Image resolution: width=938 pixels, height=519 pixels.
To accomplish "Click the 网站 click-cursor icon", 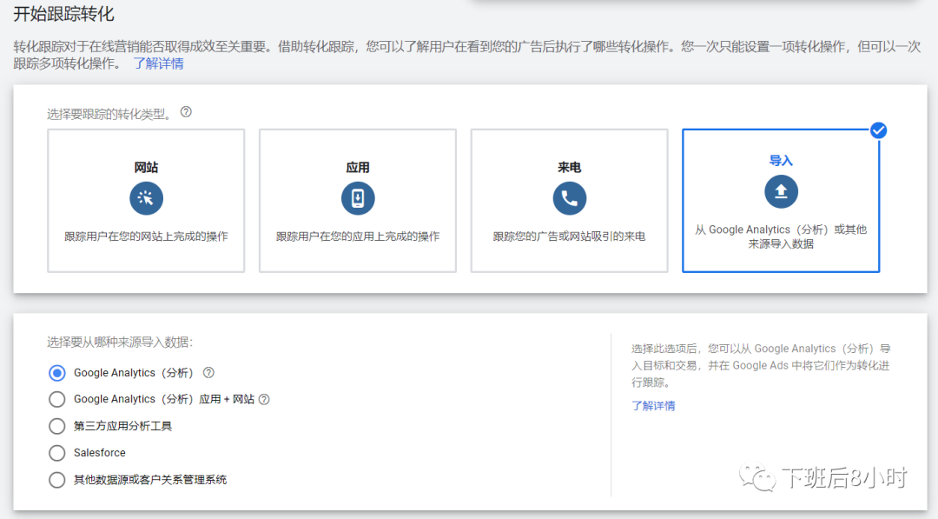I will [146, 198].
